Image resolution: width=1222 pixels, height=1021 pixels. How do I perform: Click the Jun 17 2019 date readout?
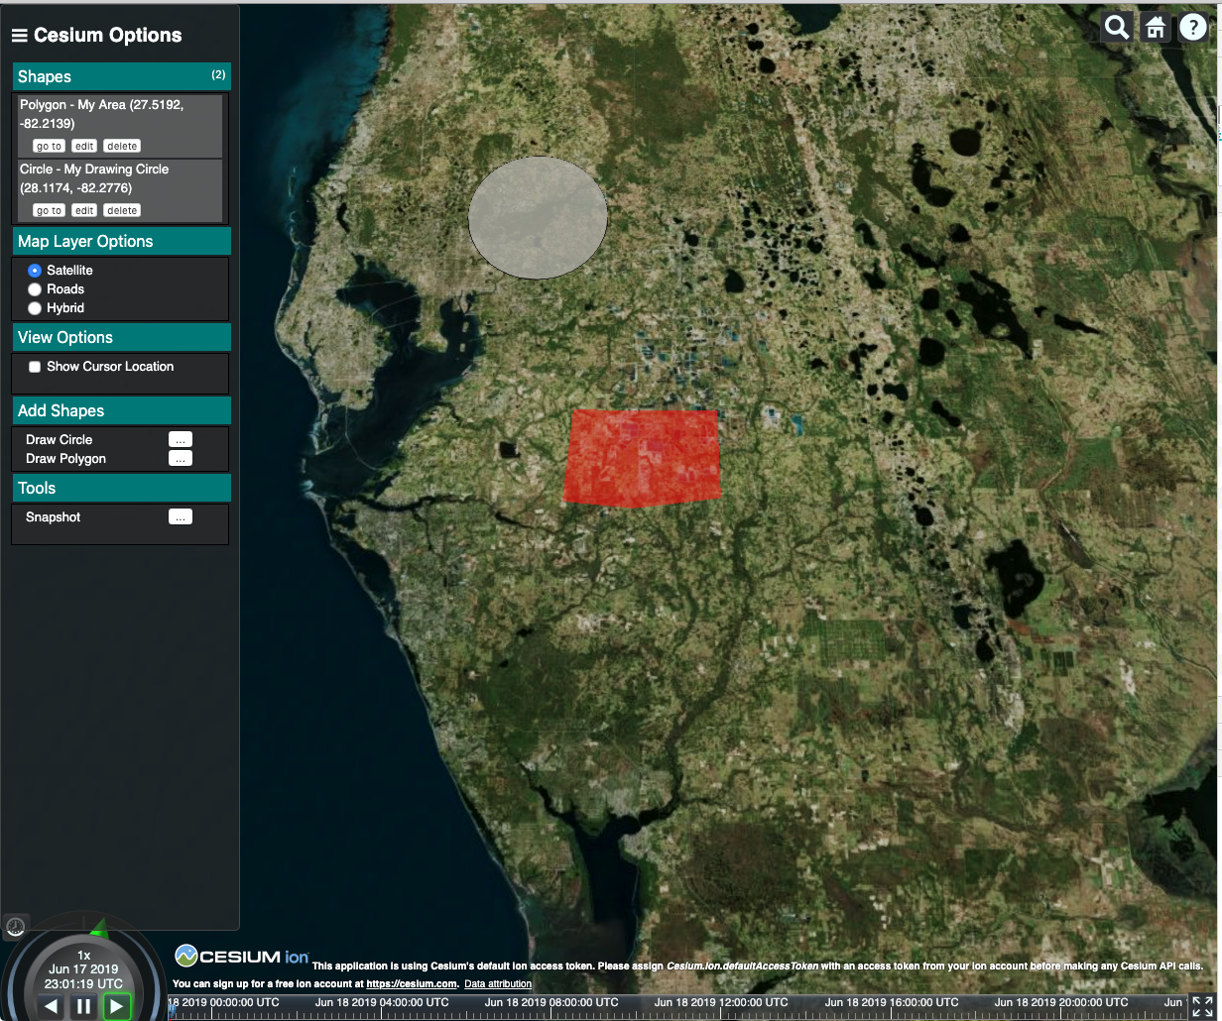83,969
